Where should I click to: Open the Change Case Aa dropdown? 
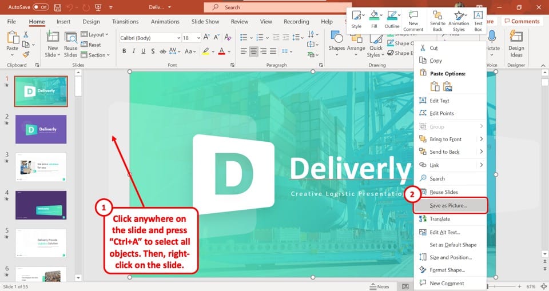(x=190, y=51)
